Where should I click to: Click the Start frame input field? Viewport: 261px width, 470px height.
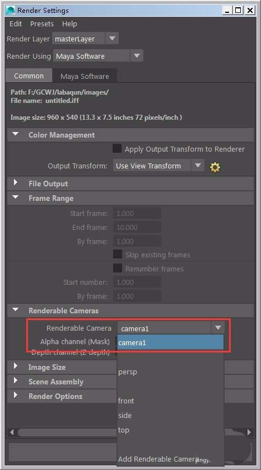pos(137,213)
